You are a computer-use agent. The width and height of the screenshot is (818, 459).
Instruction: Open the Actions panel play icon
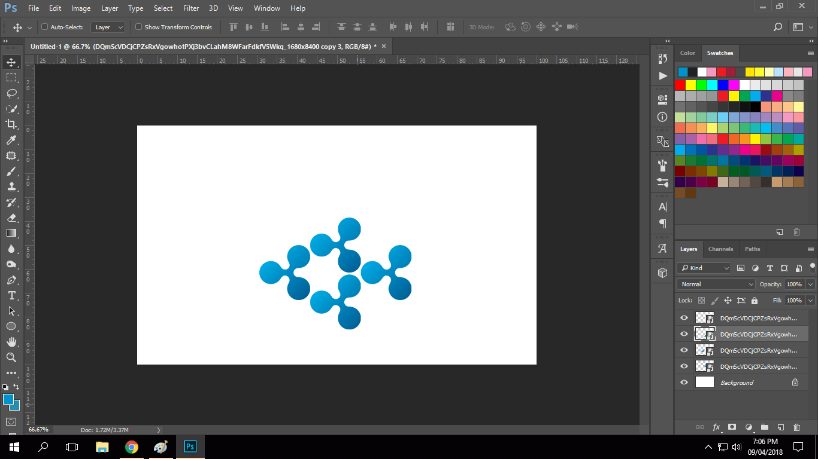coord(662,76)
